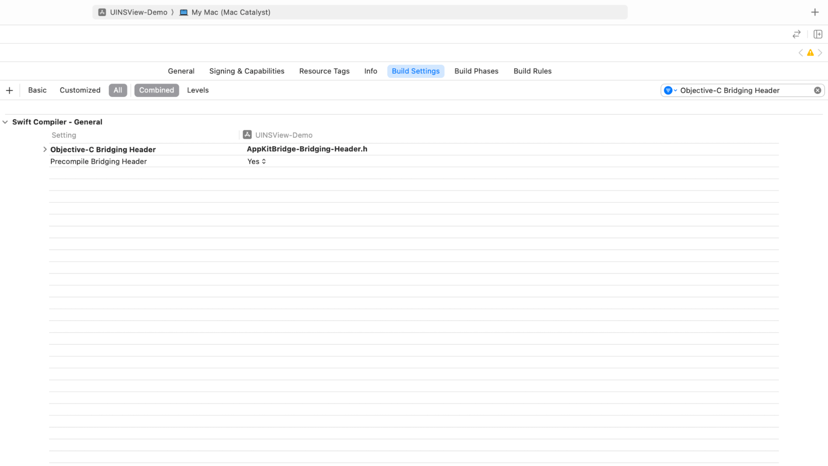Click the swap arrows editor options icon
828x466 pixels.
[797, 34]
